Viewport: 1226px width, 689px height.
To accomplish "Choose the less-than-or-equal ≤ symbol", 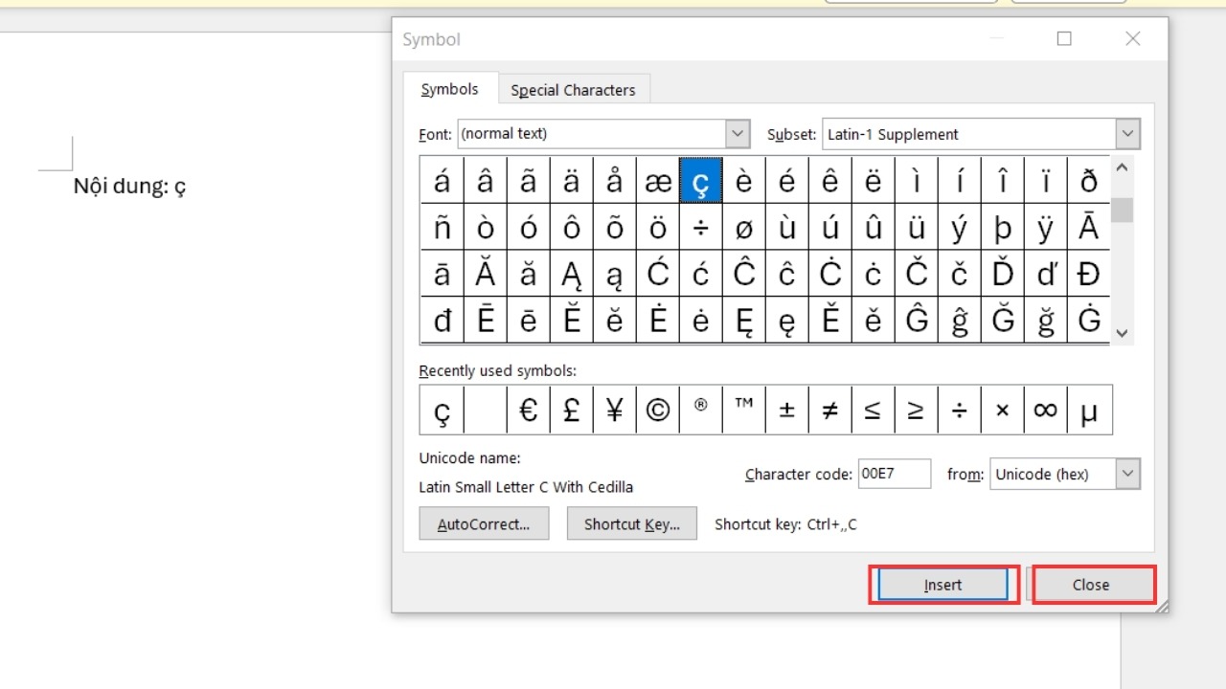I will [x=873, y=410].
